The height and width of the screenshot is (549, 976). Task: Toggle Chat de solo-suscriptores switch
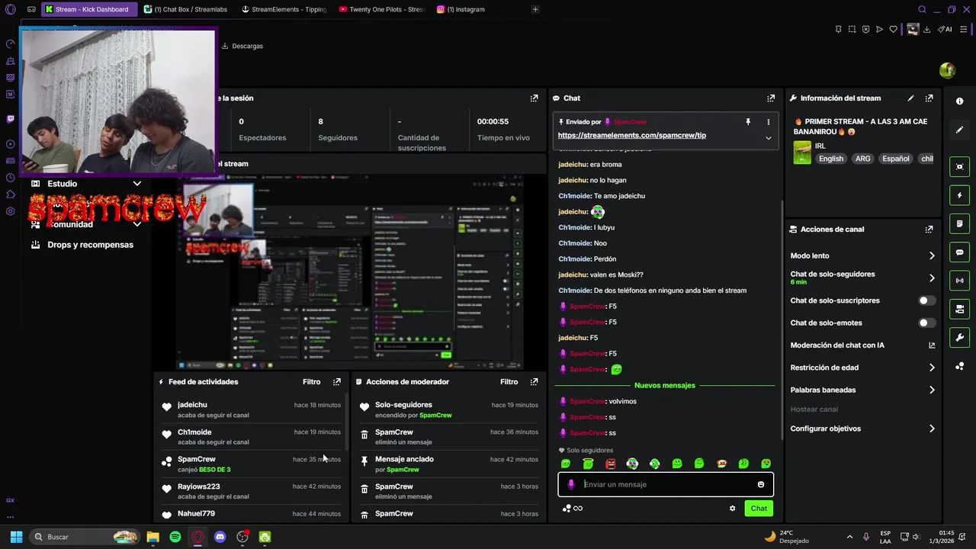point(926,300)
